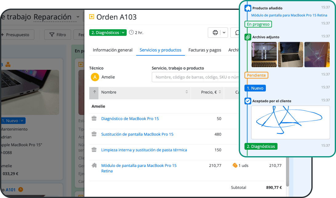Image resolution: width=336 pixels, height=198 pixels.
Task: Open first attachment thumbnail of broken screen
Action: pyautogui.click(x=264, y=55)
